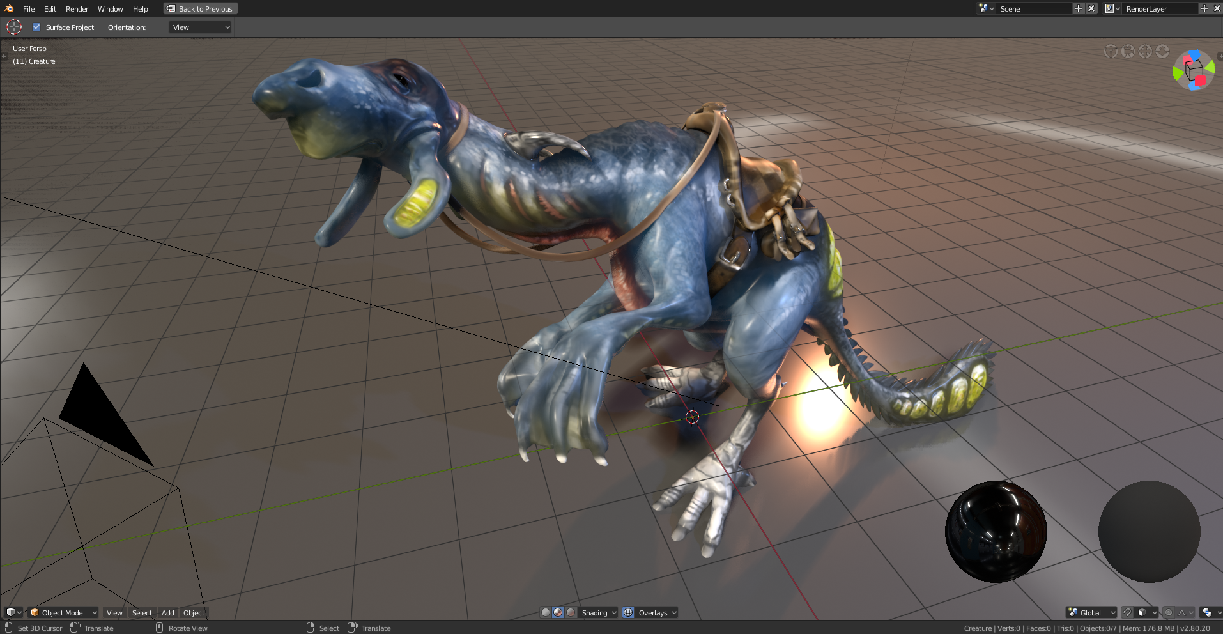Open the viewport Add menu
Screen dimensions: 1223x634
pos(168,612)
